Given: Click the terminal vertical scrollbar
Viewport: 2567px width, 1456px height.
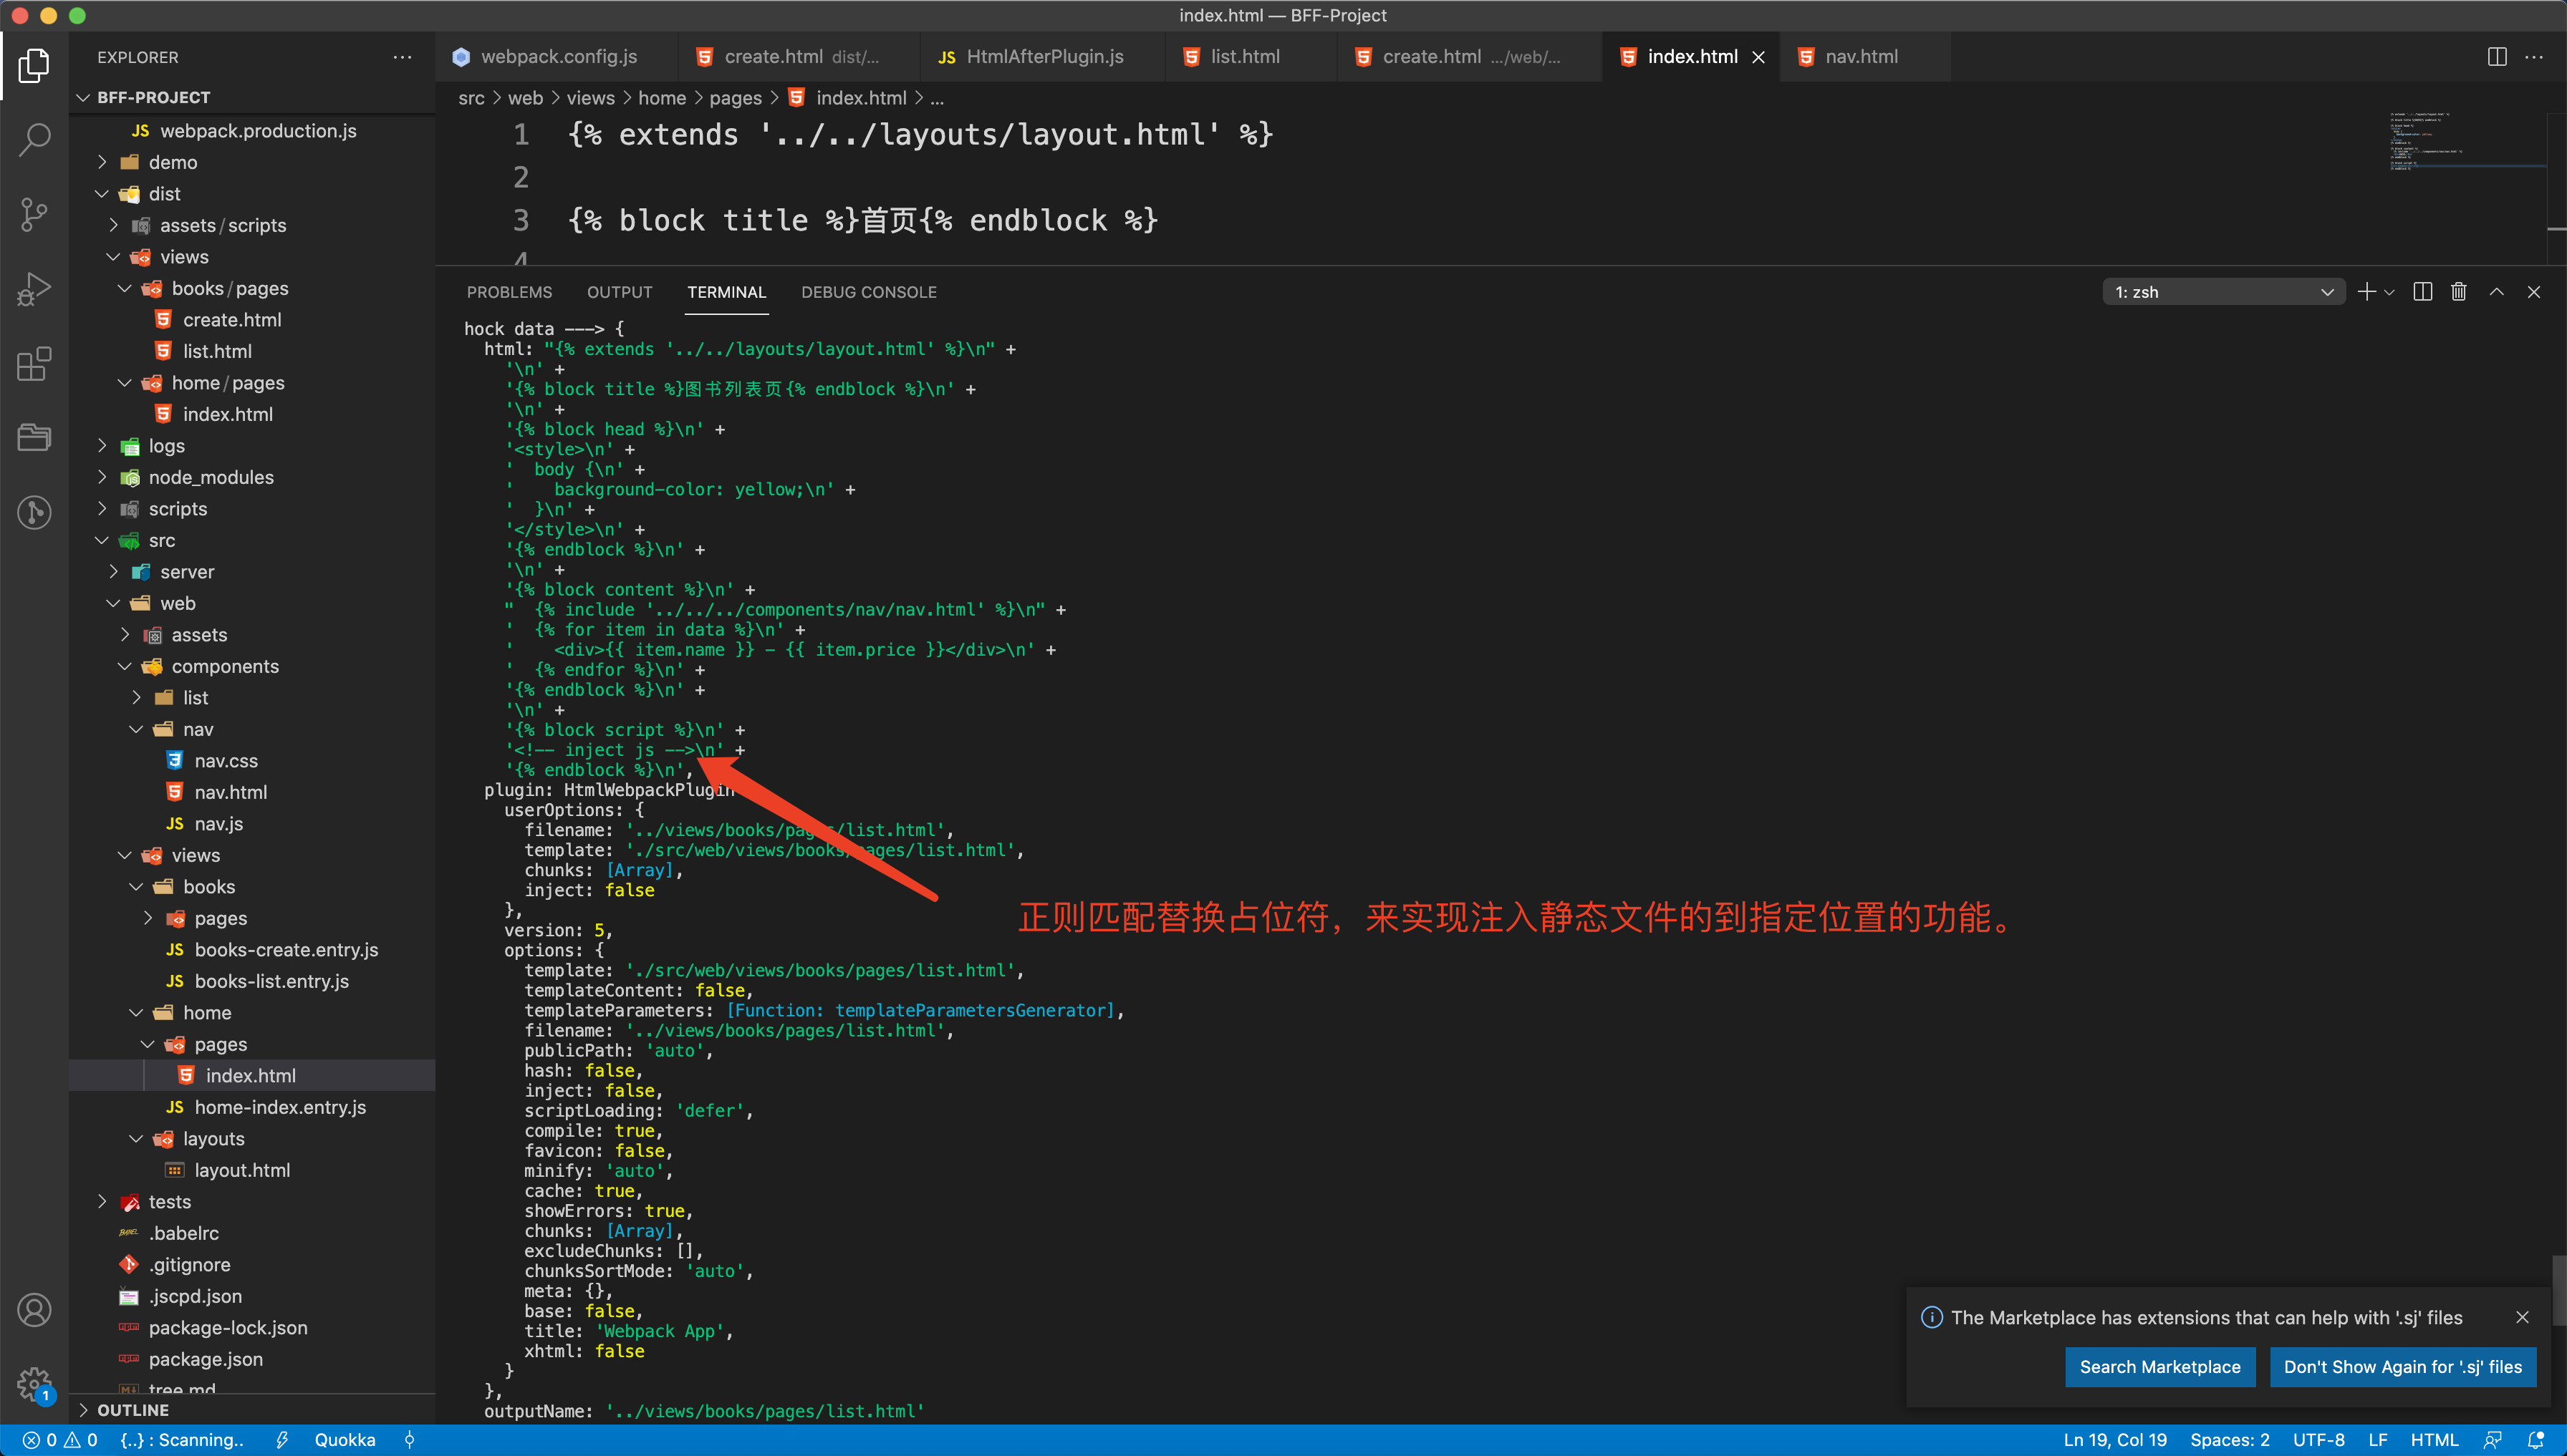Looking at the screenshot, I should (2558, 1290).
